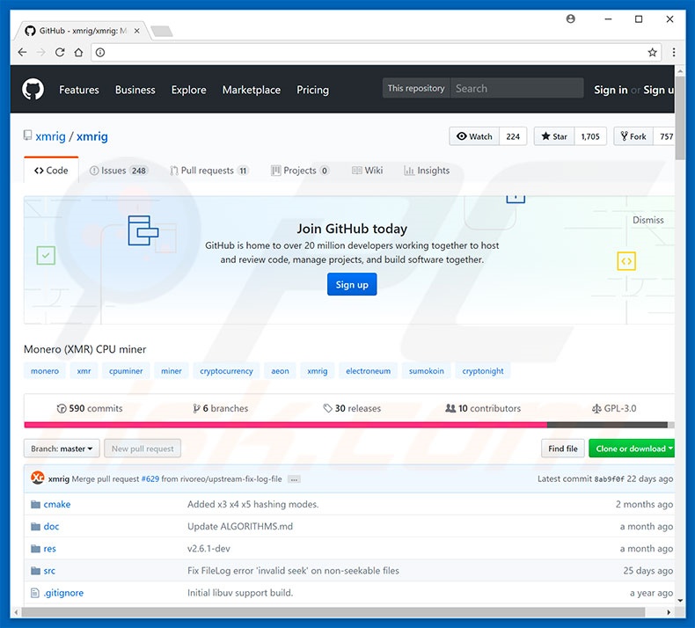Switch to the Pull requests tab
The width and height of the screenshot is (695, 628).
(209, 171)
